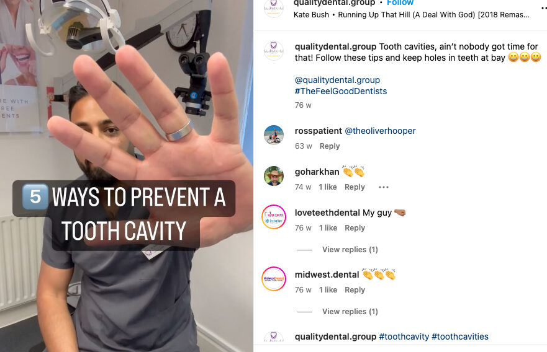
Task: Open the Kate Bush audio track link
Action: [x=411, y=15]
